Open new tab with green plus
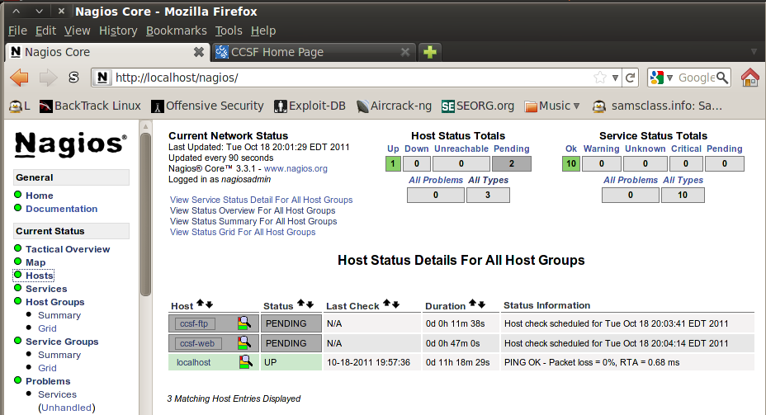Screen dimensions: 766x415 point(430,52)
